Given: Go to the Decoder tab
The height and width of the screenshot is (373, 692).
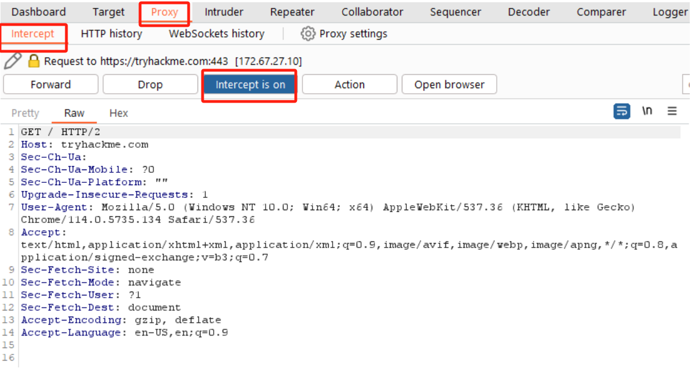Looking at the screenshot, I should (528, 12).
